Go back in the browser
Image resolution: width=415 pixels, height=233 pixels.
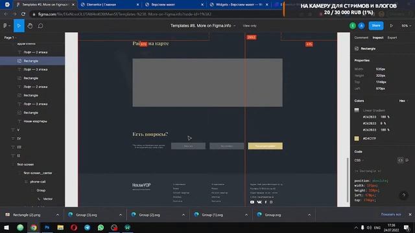[6, 14]
